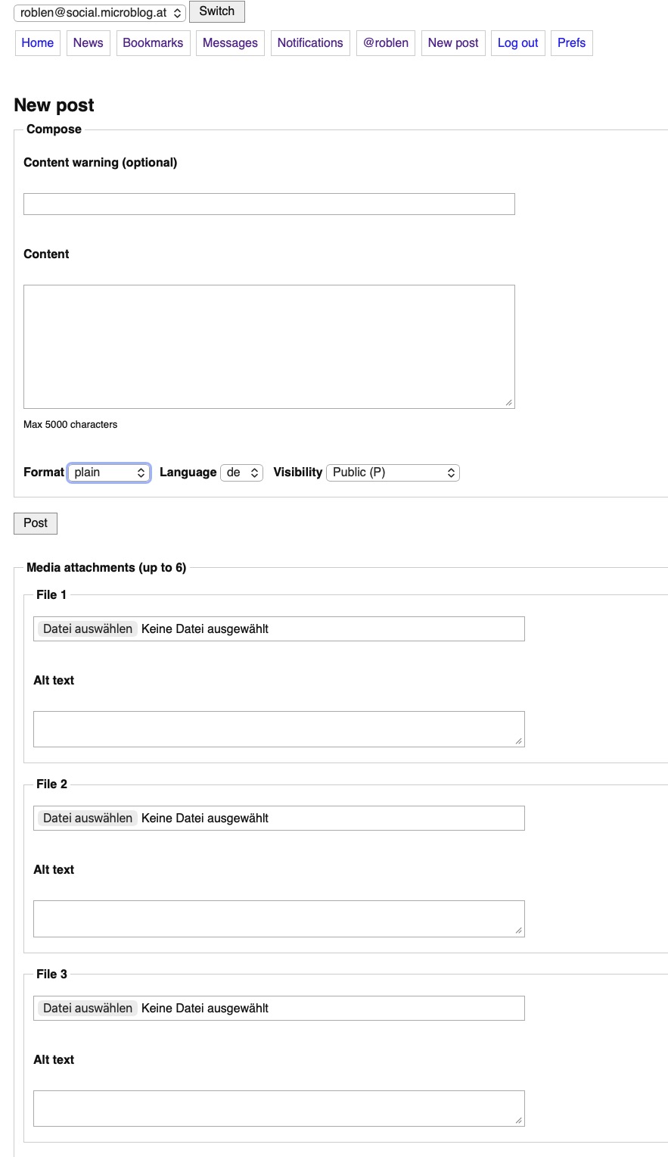Screen dimensions: 668x1157
Task: Open the Messages page
Action: click(230, 43)
